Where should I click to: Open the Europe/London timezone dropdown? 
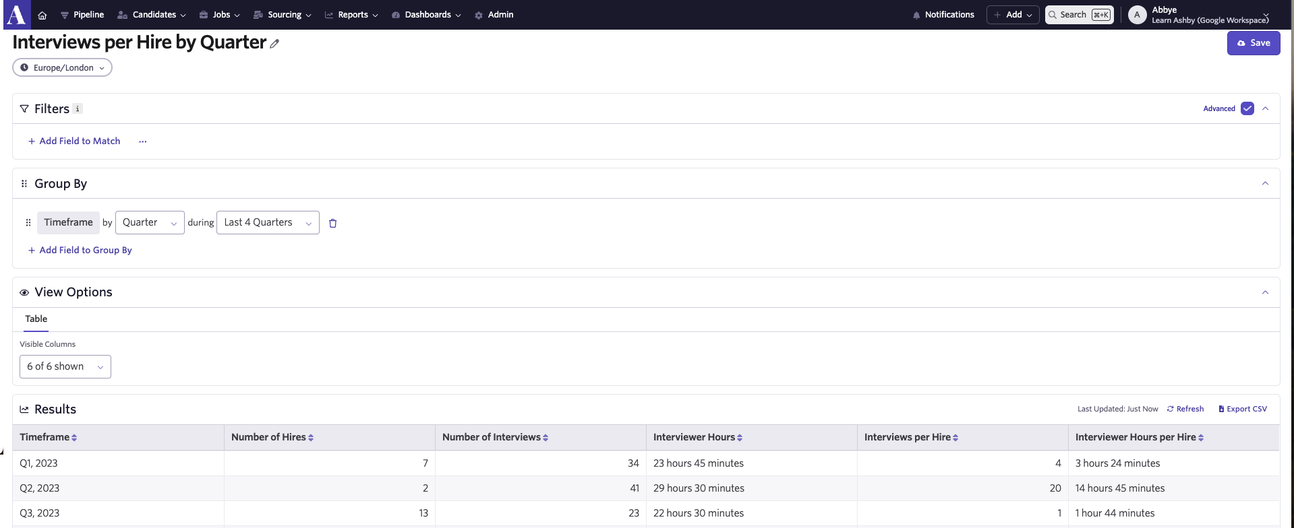[x=62, y=67]
